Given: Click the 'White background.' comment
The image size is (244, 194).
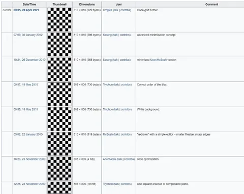Looking at the screenshot, I should 148,110.
